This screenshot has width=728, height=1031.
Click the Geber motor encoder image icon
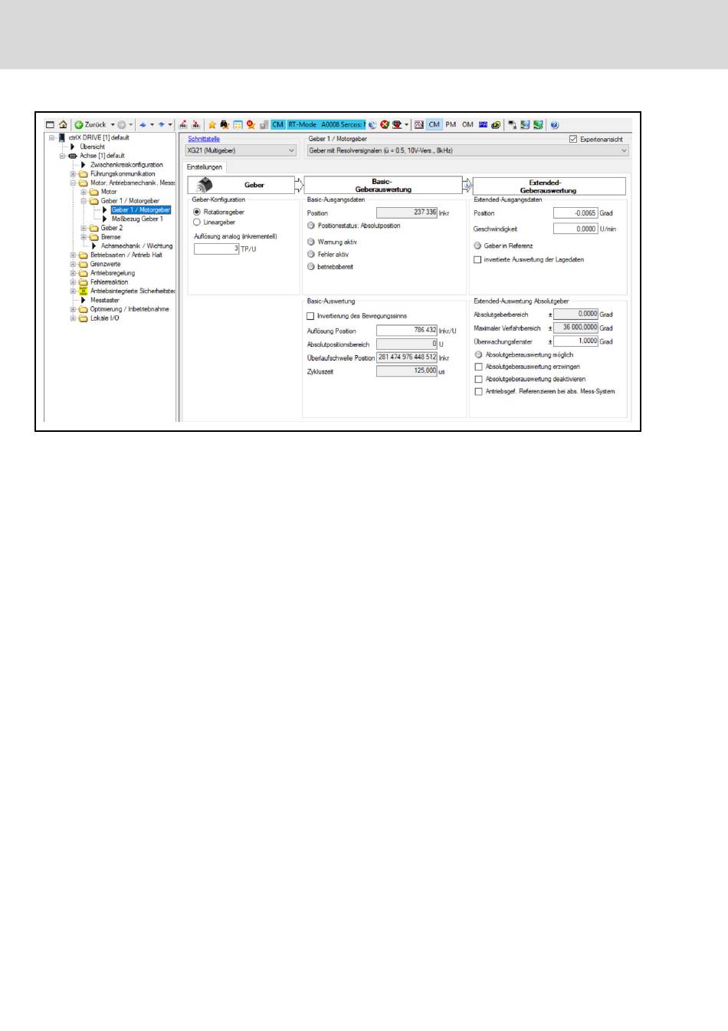click(205, 185)
